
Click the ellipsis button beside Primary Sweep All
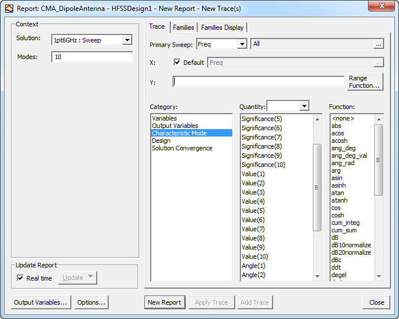click(378, 44)
